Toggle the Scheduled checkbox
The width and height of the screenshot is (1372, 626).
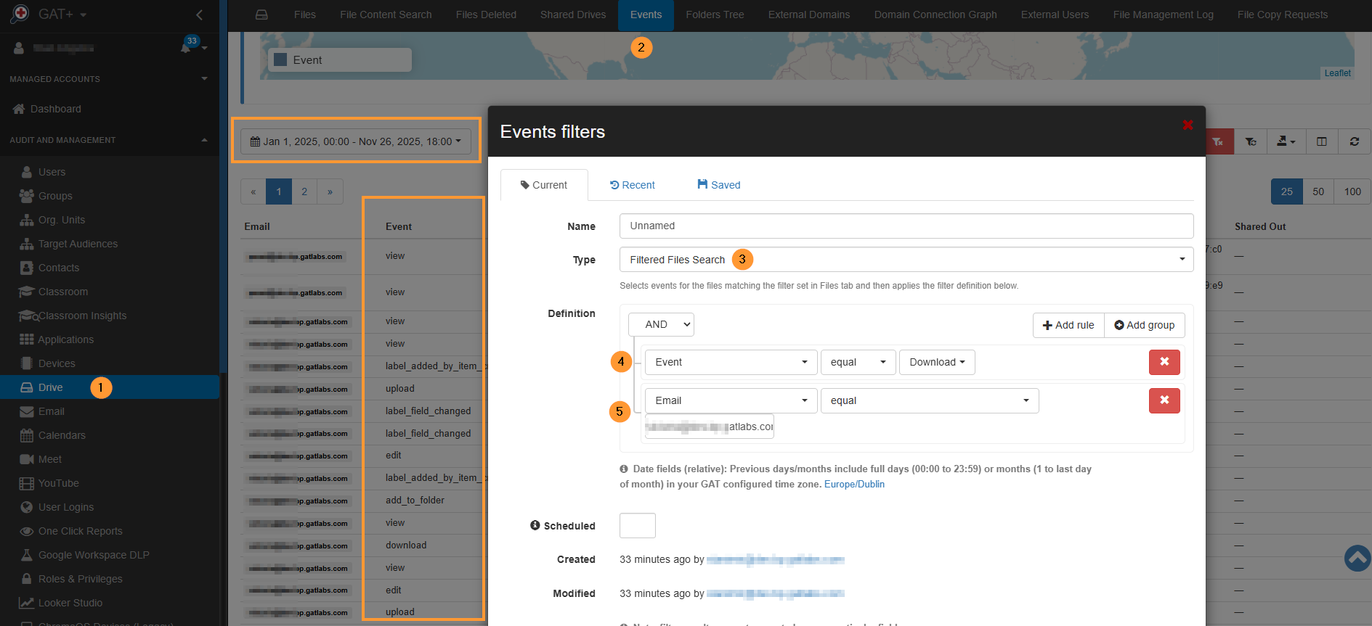coord(637,525)
